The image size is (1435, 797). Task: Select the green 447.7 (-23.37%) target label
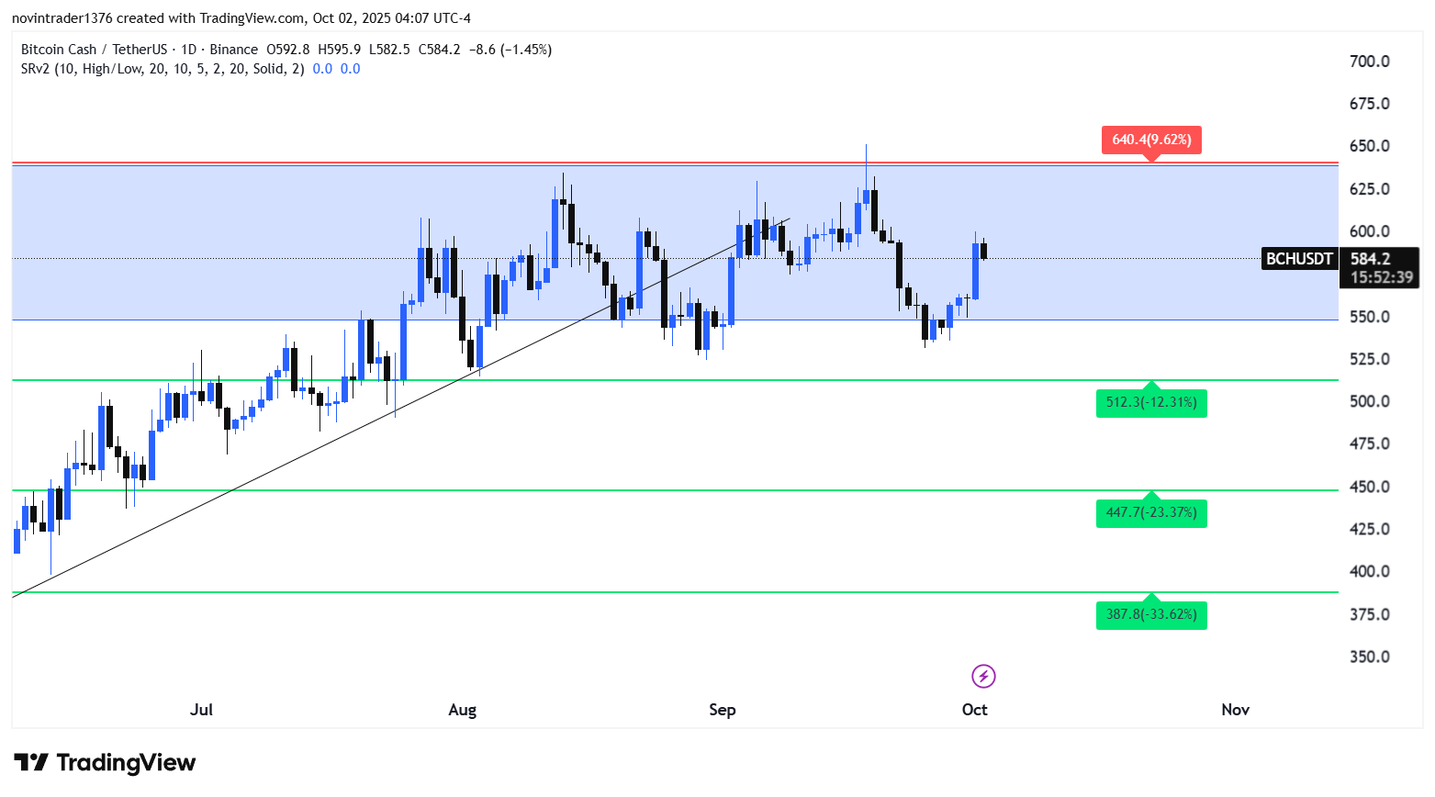[1151, 512]
